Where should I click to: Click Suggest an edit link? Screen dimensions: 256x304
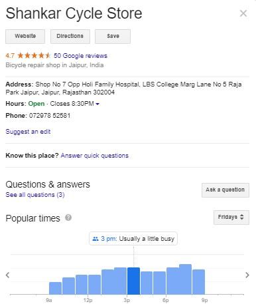(28, 132)
